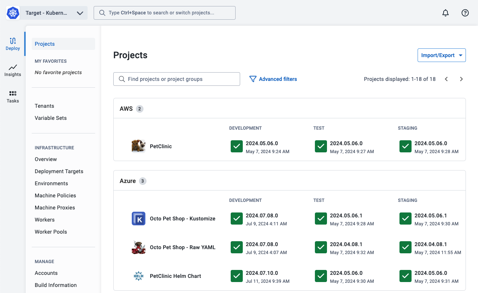478x293 pixels.
Task: Open Octo Pet Shop - Kustomize project
Action: [183, 219]
